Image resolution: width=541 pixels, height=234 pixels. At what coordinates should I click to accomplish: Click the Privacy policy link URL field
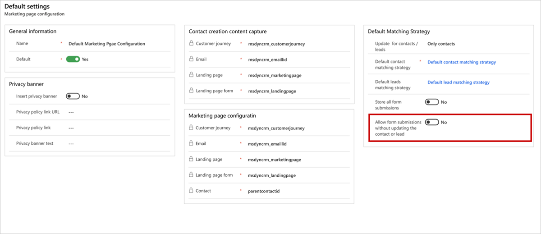click(71, 112)
